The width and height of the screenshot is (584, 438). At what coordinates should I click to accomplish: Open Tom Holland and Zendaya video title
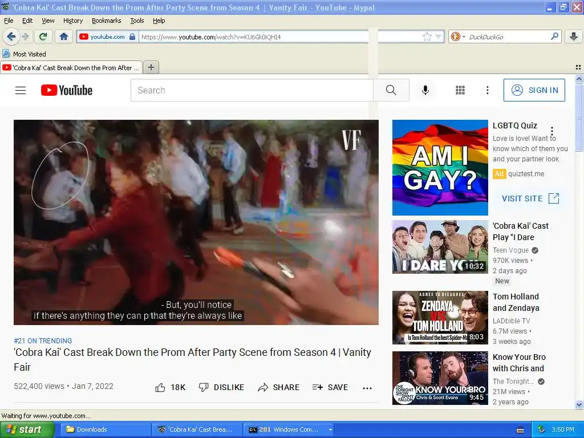tap(516, 302)
